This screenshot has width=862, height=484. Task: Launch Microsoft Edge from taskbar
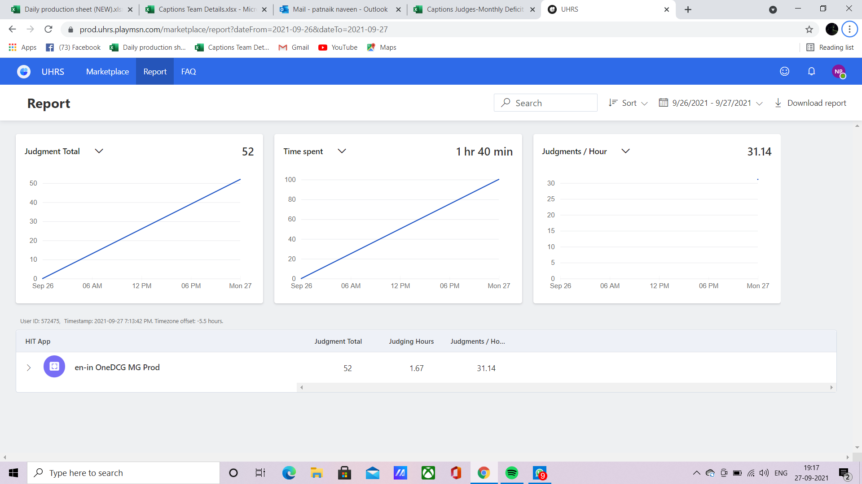pos(289,473)
